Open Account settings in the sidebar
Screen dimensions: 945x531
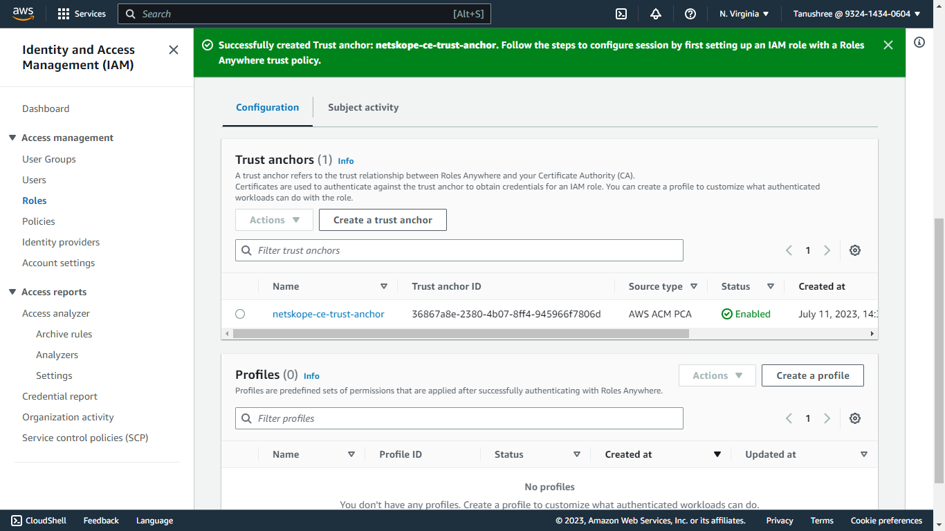click(59, 263)
